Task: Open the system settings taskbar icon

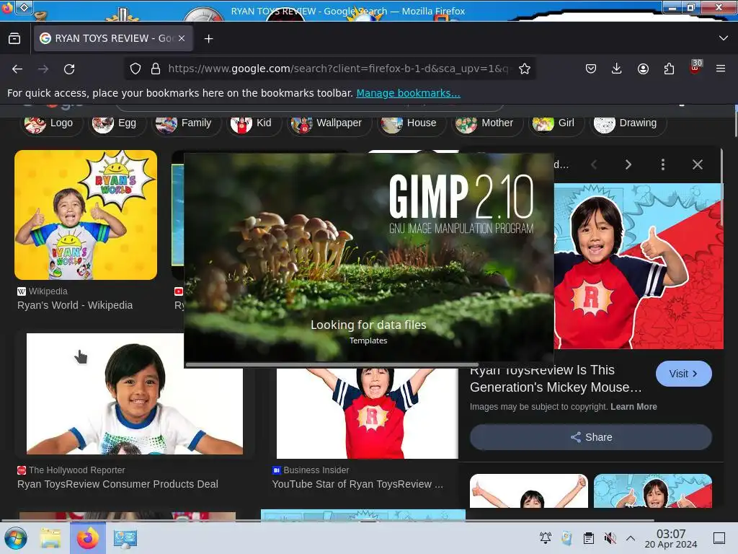Action: (x=125, y=538)
